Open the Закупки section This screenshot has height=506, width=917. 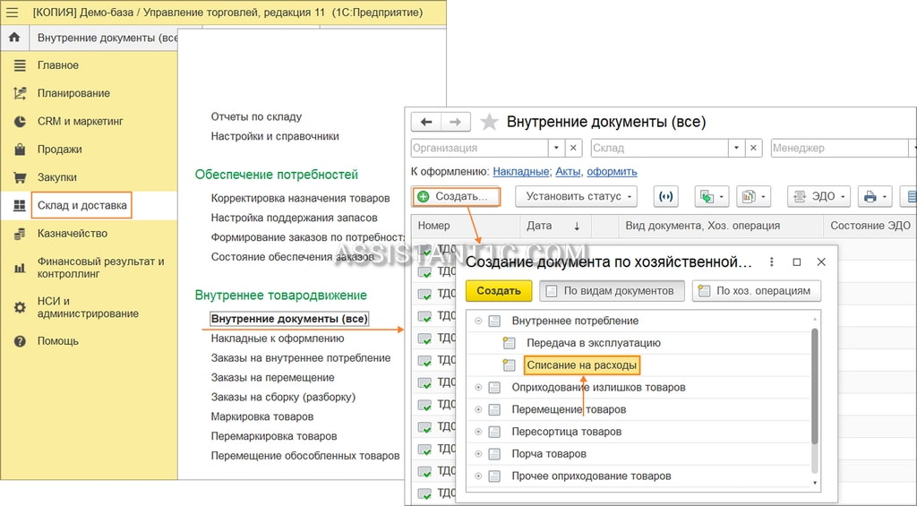(57, 177)
